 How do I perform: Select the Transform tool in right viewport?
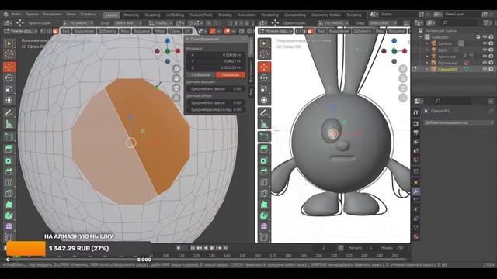[x=264, y=100]
